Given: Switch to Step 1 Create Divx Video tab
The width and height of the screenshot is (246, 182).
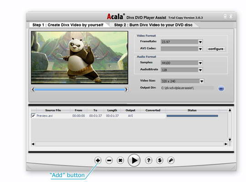Looking at the screenshot, I should tap(68, 25).
